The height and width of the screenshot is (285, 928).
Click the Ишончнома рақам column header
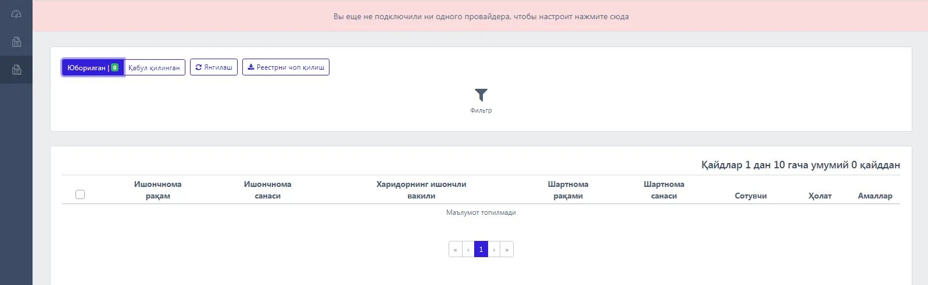tap(157, 190)
